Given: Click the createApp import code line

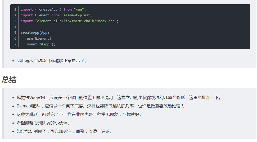Looking at the screenshot, I should tap(53, 10).
